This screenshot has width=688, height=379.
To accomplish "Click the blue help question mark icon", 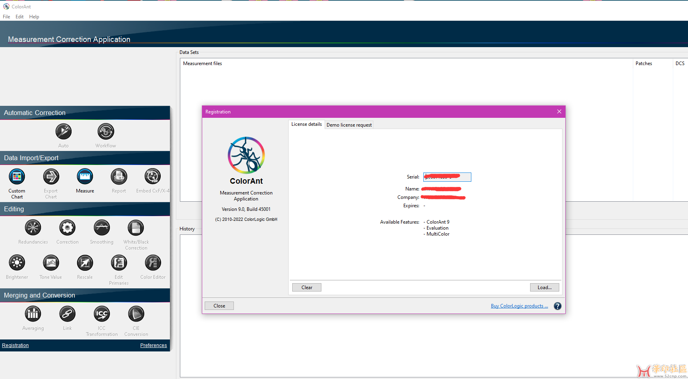I will pyautogui.click(x=557, y=306).
